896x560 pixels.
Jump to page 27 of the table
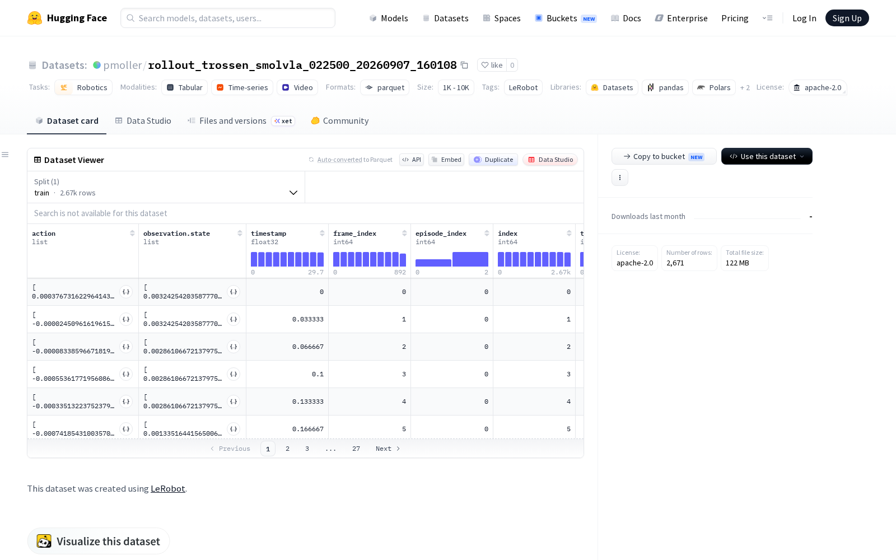[x=356, y=449]
